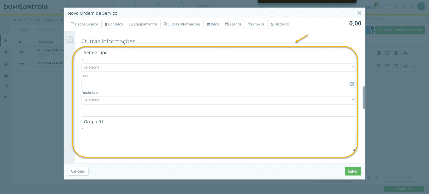Open settings gear in the header

pyautogui.click(x=397, y=7)
